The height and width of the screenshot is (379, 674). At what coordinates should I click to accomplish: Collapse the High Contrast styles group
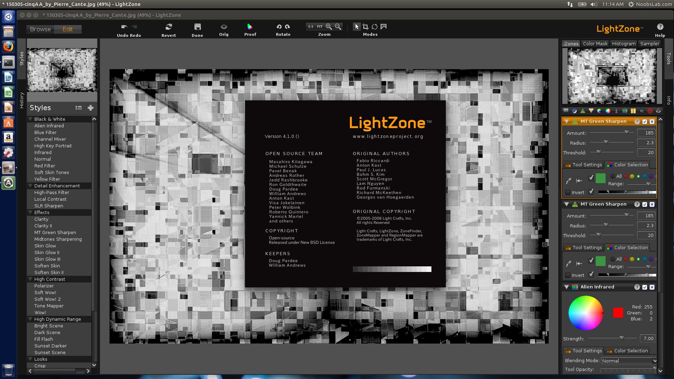pyautogui.click(x=31, y=279)
